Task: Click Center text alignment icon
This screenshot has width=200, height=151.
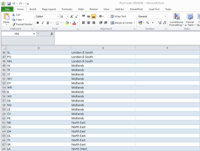Action: [88, 23]
